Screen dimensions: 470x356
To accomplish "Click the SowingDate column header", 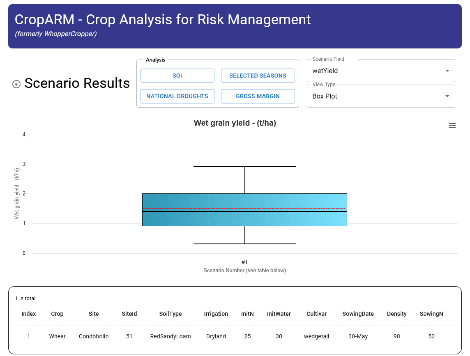I will [x=358, y=314].
